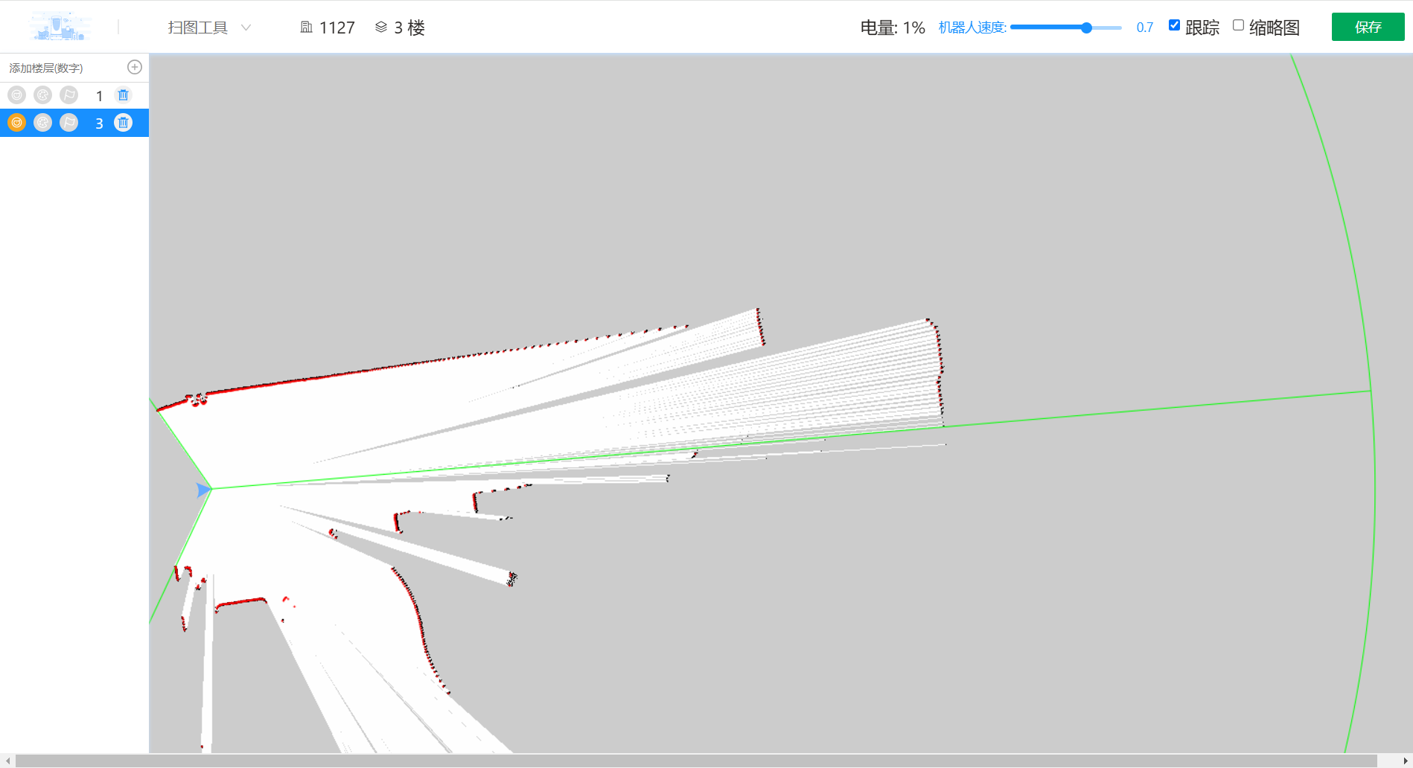Click the flag icon in floor 3 row
The image size is (1413, 768).
[x=69, y=123]
